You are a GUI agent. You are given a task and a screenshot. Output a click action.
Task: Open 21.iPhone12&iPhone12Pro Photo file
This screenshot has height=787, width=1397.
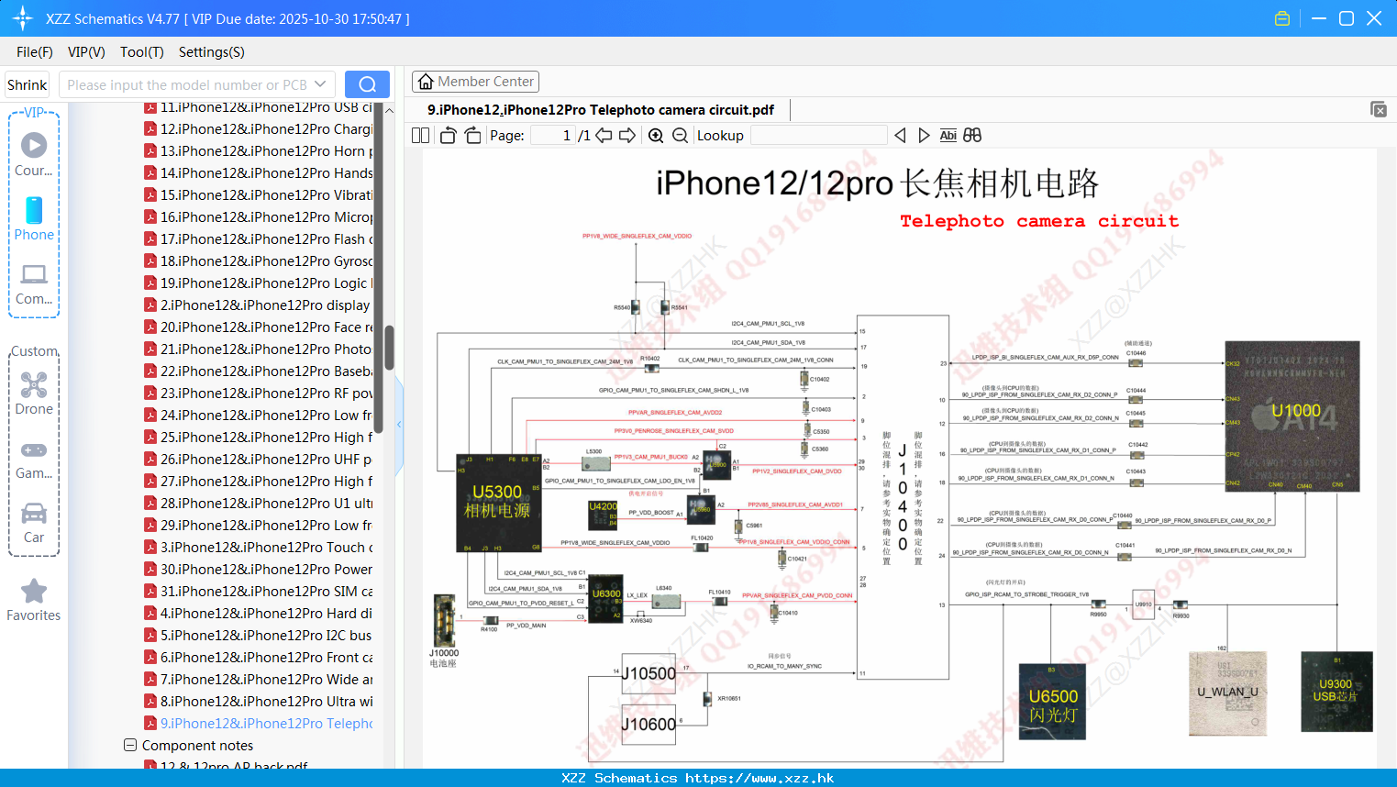258,349
